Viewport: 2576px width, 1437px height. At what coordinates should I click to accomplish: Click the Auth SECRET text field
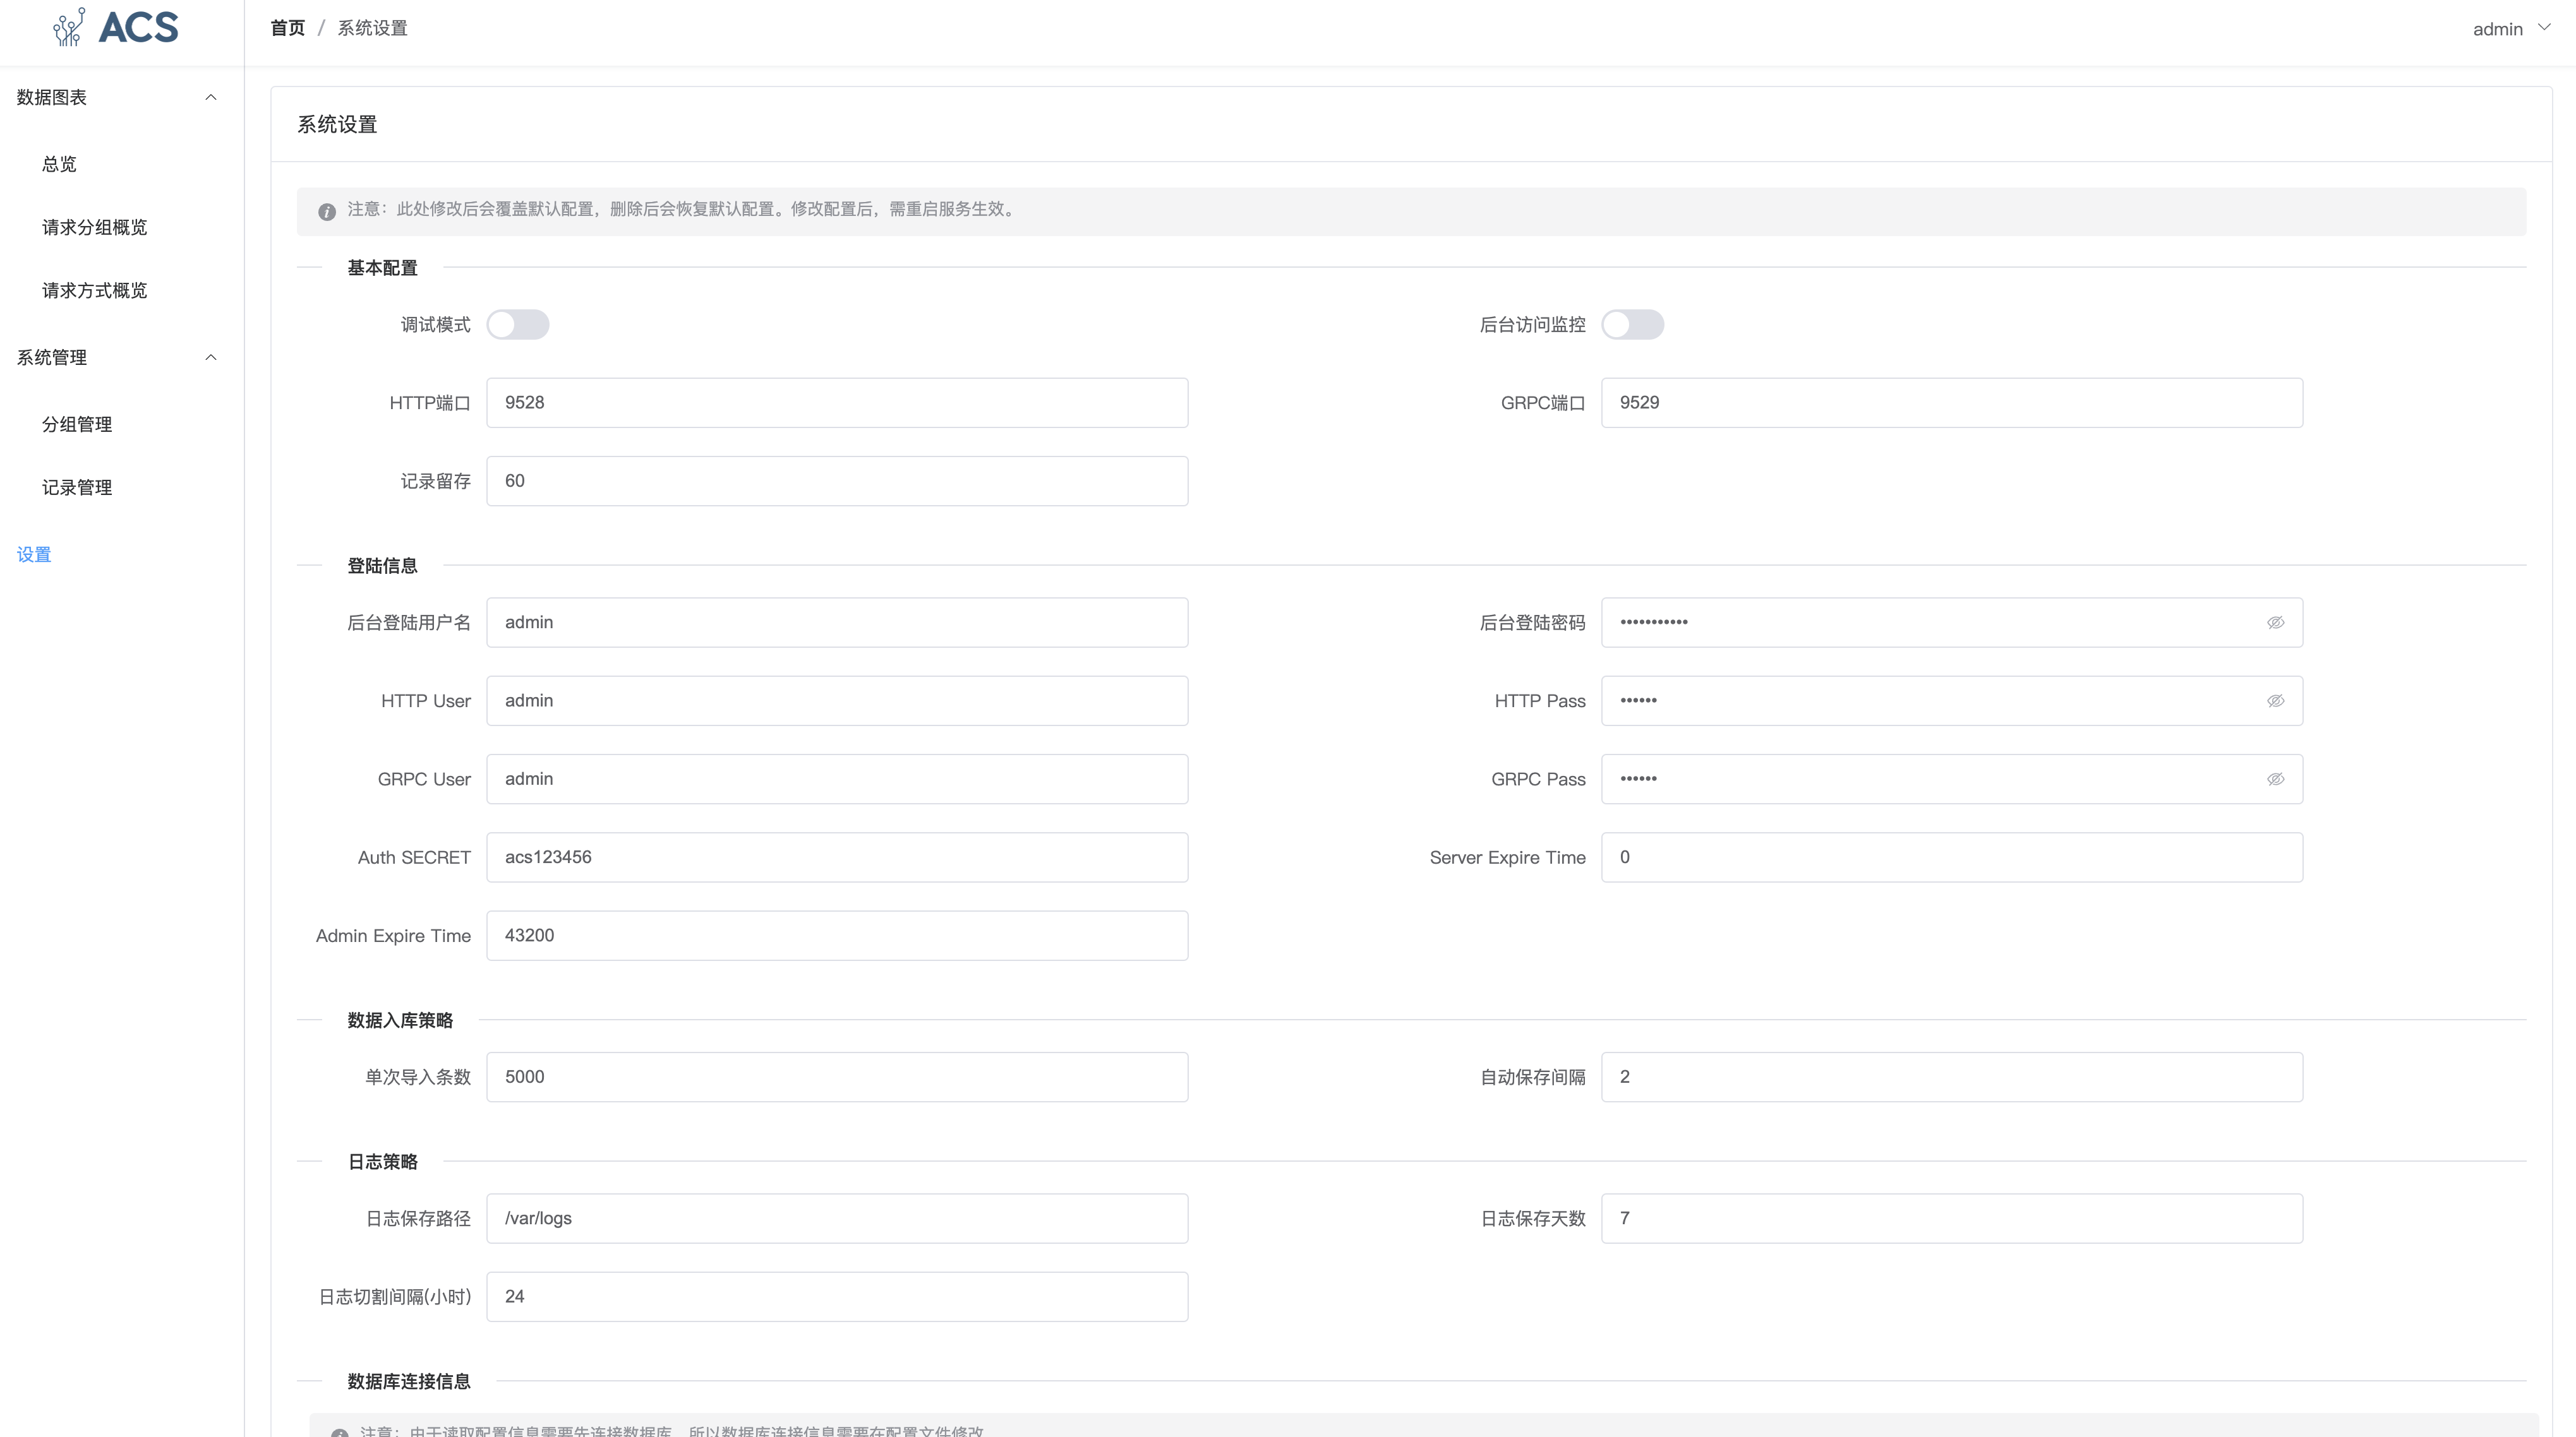pyautogui.click(x=836, y=857)
